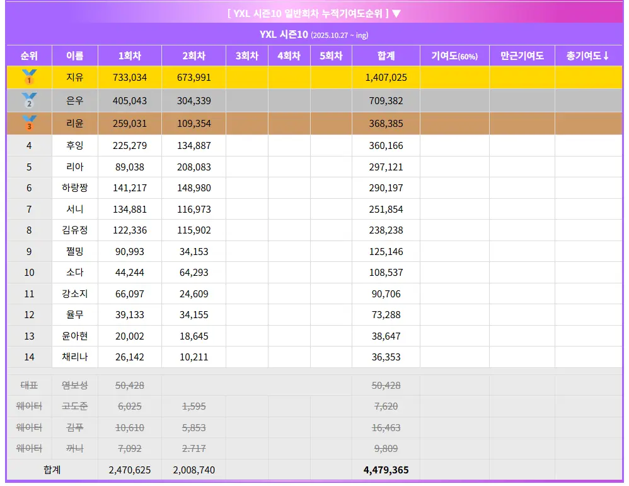Viewport: 629px width, 486px height.
Task: Click the gold first-place medal icon
Action: point(29,78)
